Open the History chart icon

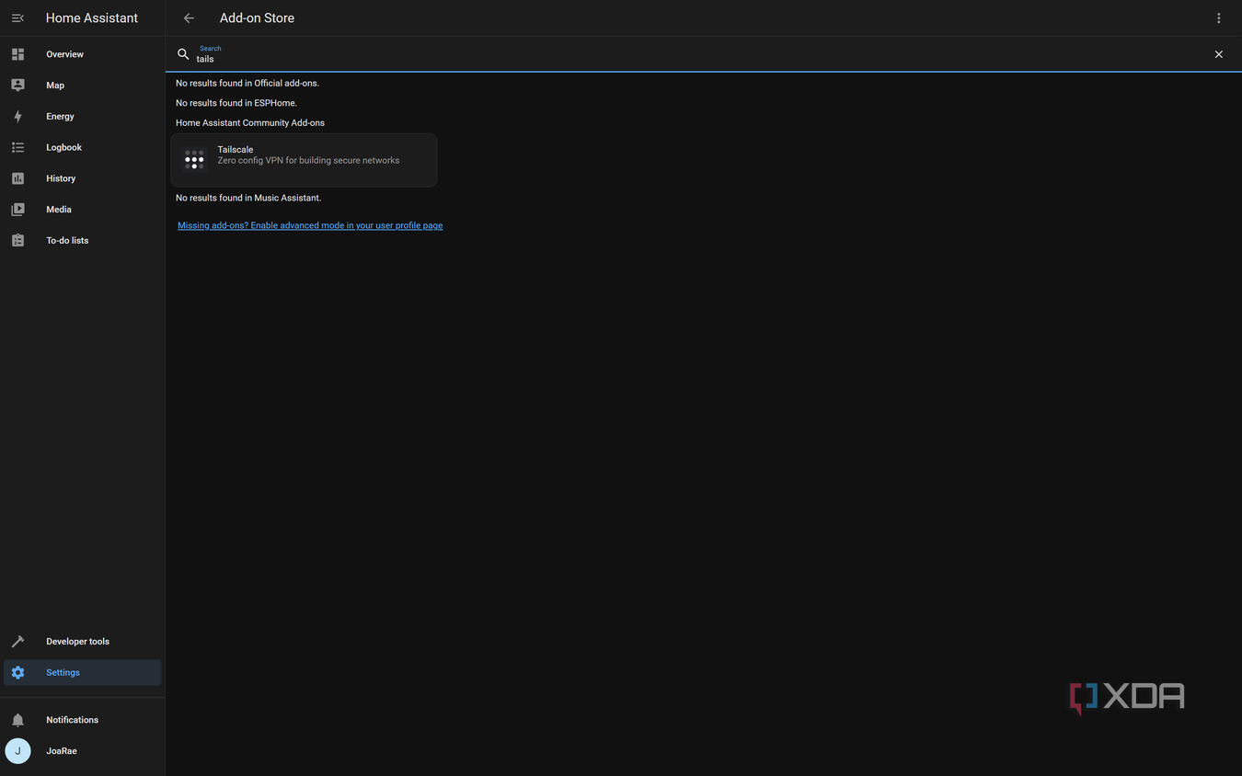pos(17,178)
